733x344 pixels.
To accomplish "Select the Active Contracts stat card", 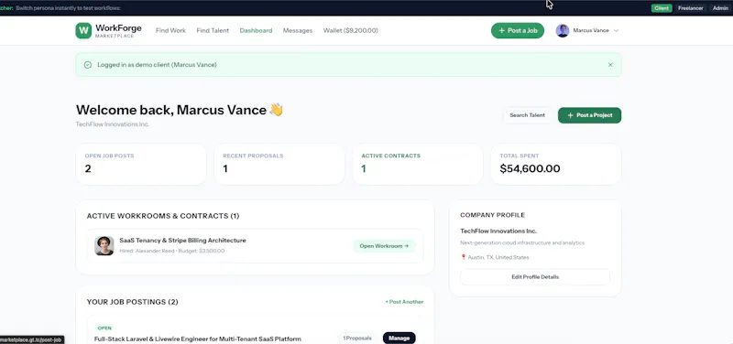I will [418, 165].
